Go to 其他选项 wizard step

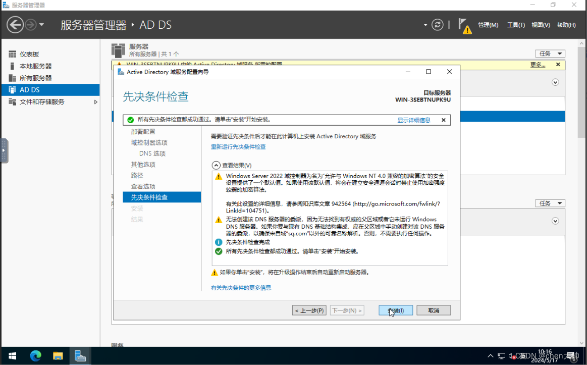click(143, 165)
